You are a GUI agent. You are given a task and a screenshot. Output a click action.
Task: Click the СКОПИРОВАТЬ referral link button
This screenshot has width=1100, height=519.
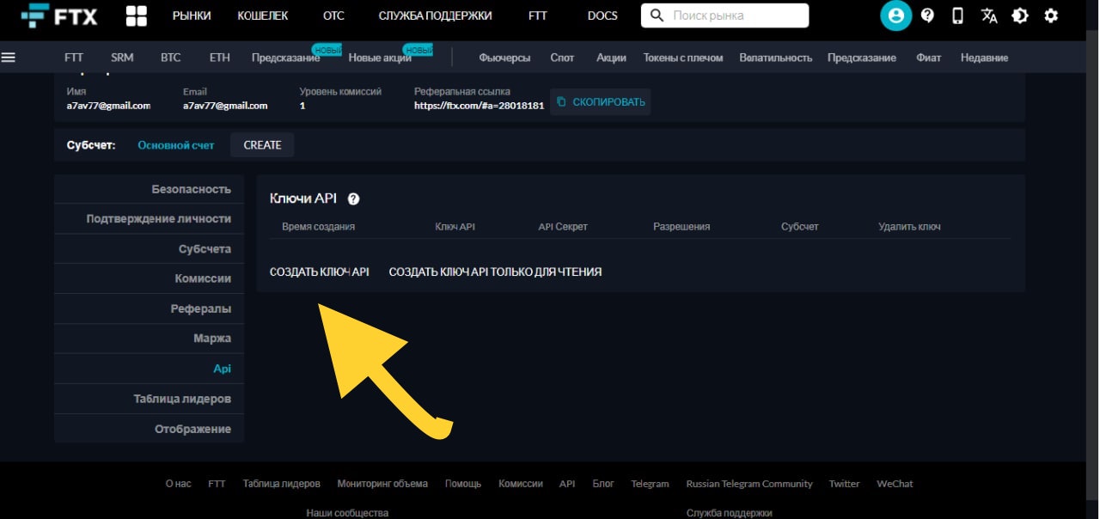point(599,101)
